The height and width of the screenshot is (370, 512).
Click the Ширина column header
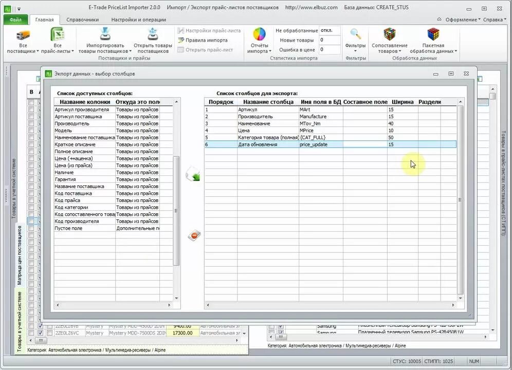tap(403, 102)
